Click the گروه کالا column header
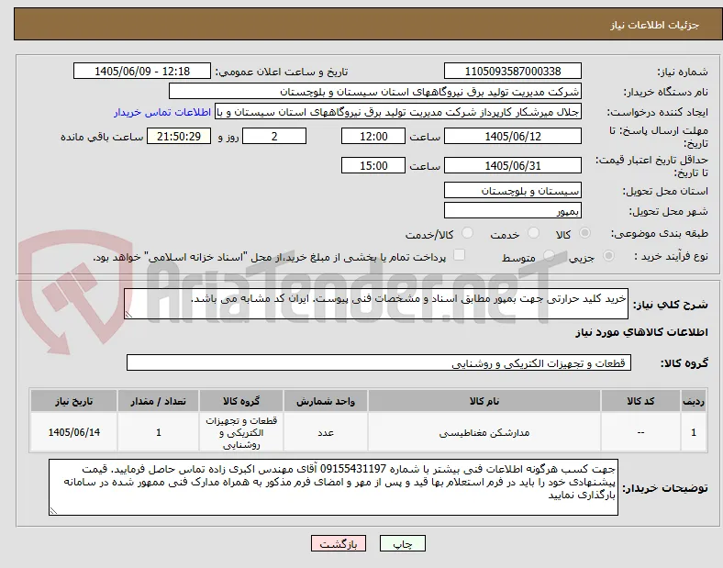 pyautogui.click(x=241, y=401)
